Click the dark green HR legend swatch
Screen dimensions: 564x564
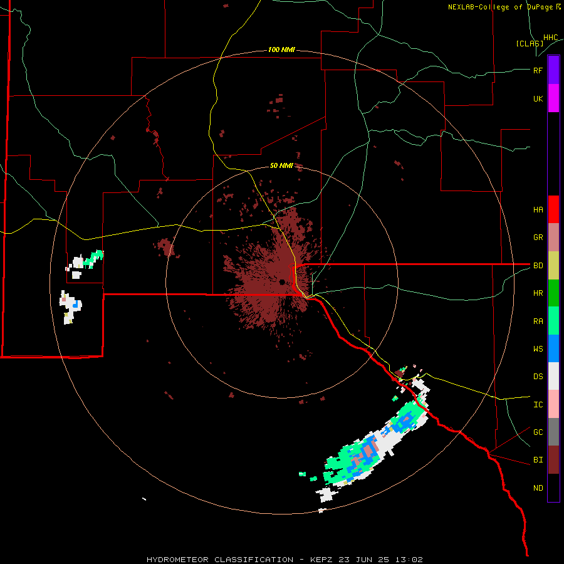point(553,293)
